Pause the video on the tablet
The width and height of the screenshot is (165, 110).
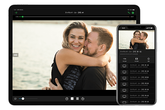click(77, 98)
